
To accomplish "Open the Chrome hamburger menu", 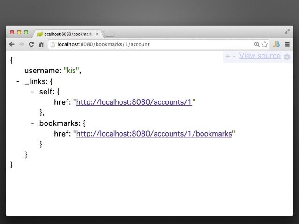I will (287, 44).
